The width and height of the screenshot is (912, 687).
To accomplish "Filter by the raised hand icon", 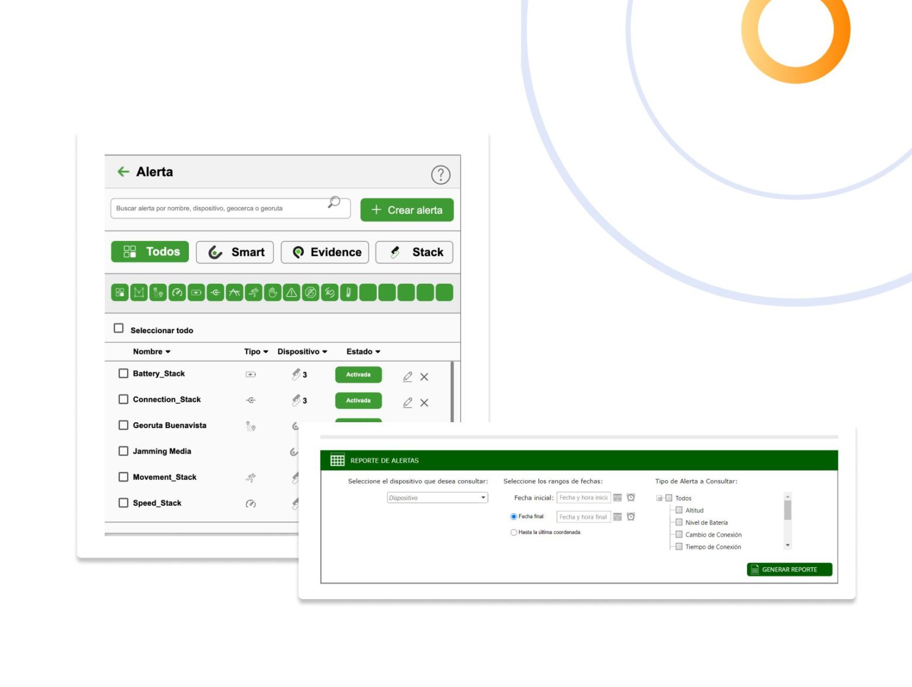I will point(273,292).
